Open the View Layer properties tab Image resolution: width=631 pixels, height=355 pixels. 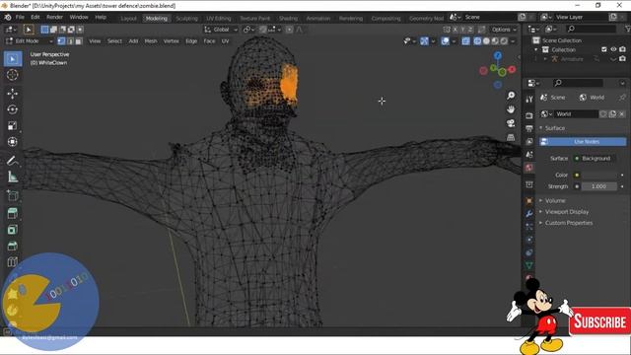tap(529, 141)
